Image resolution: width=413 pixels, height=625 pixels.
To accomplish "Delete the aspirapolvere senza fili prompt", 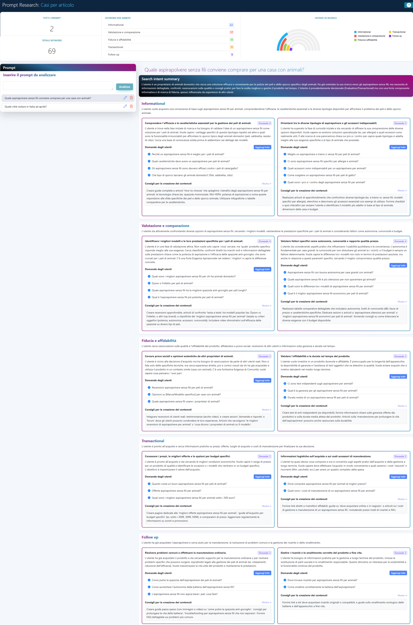I will pyautogui.click(x=131, y=98).
